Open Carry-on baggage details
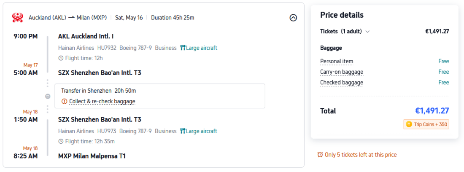Viewport: 464px width, 172px height. click(342, 72)
